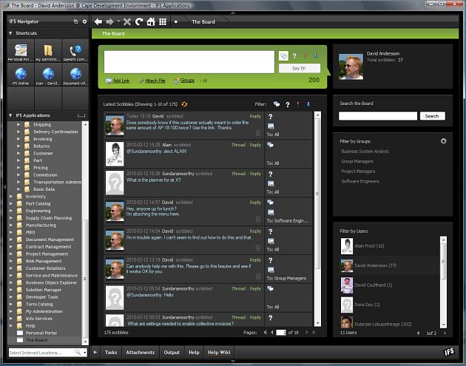This screenshot has height=366, width=466.
Task: Expand the Inventory folder
Action: 11,197
